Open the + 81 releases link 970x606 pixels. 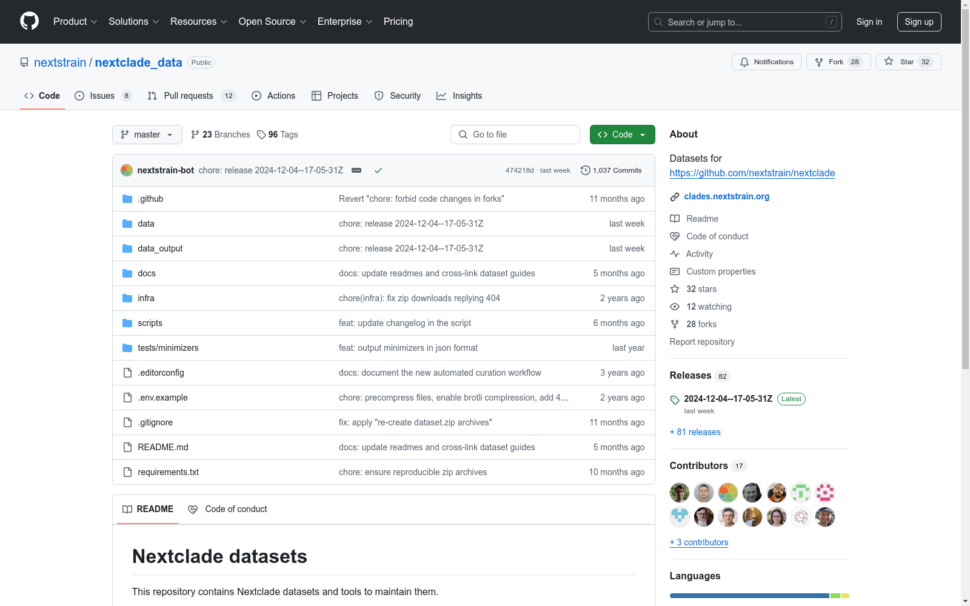click(695, 432)
